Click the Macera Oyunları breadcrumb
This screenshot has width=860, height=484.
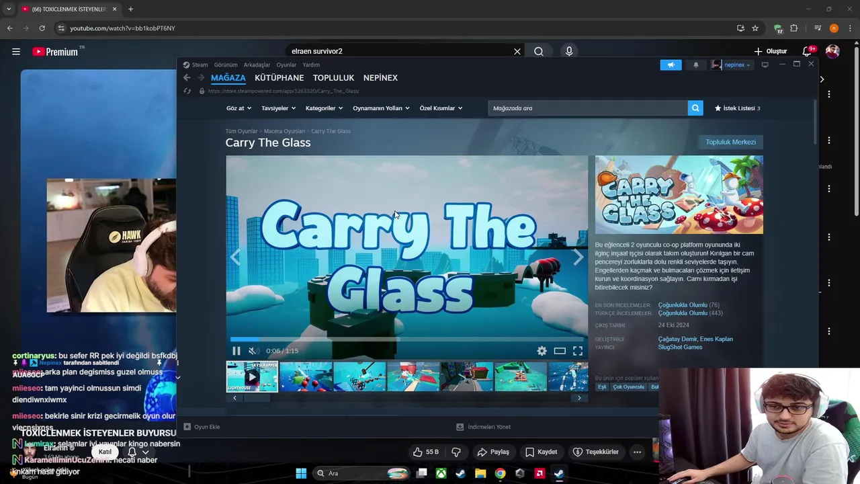[x=284, y=131]
